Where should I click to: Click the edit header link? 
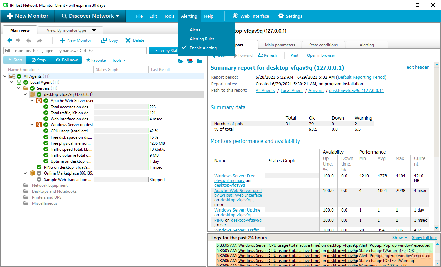tap(417, 67)
